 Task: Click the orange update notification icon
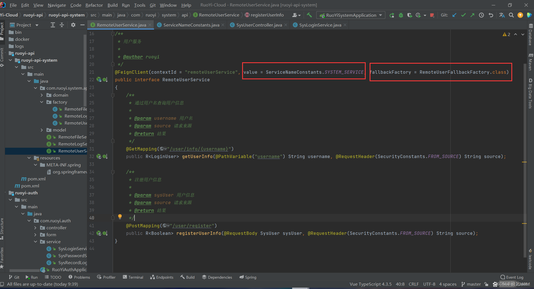(520, 15)
